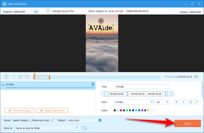Click the start time 00:00:00.00 field
Image resolution: width=204 pixels, height=133 pixels.
pyautogui.click(x=117, y=94)
